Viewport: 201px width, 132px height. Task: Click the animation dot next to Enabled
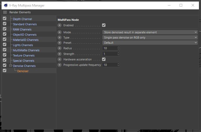tap(60, 25)
